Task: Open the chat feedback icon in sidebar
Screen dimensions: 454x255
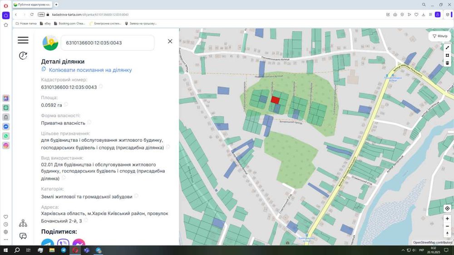Action: (x=23, y=236)
